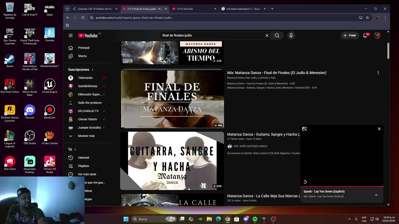Open Abismo del Tiempo video thumbnail
The width and height of the screenshot is (399, 224).
pos(172,53)
